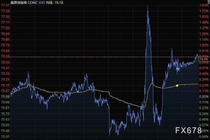Click the blue dot on the price line
210x140 pixels.
point(177,69)
